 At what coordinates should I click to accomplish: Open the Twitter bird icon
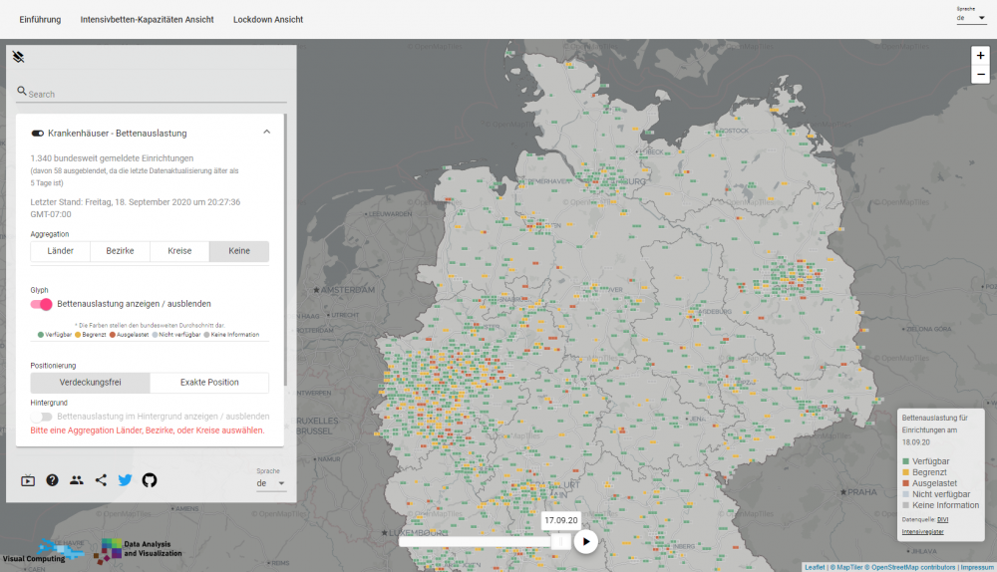tap(125, 480)
